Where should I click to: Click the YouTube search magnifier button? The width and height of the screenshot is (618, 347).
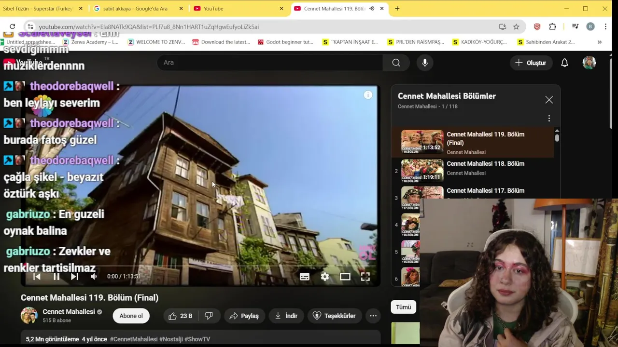click(x=396, y=63)
